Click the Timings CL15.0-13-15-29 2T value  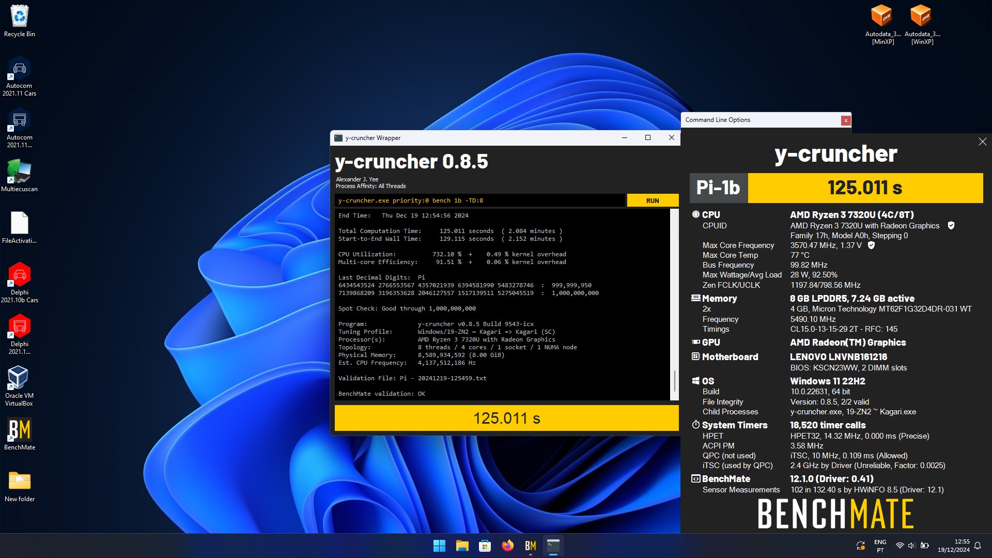(x=844, y=329)
